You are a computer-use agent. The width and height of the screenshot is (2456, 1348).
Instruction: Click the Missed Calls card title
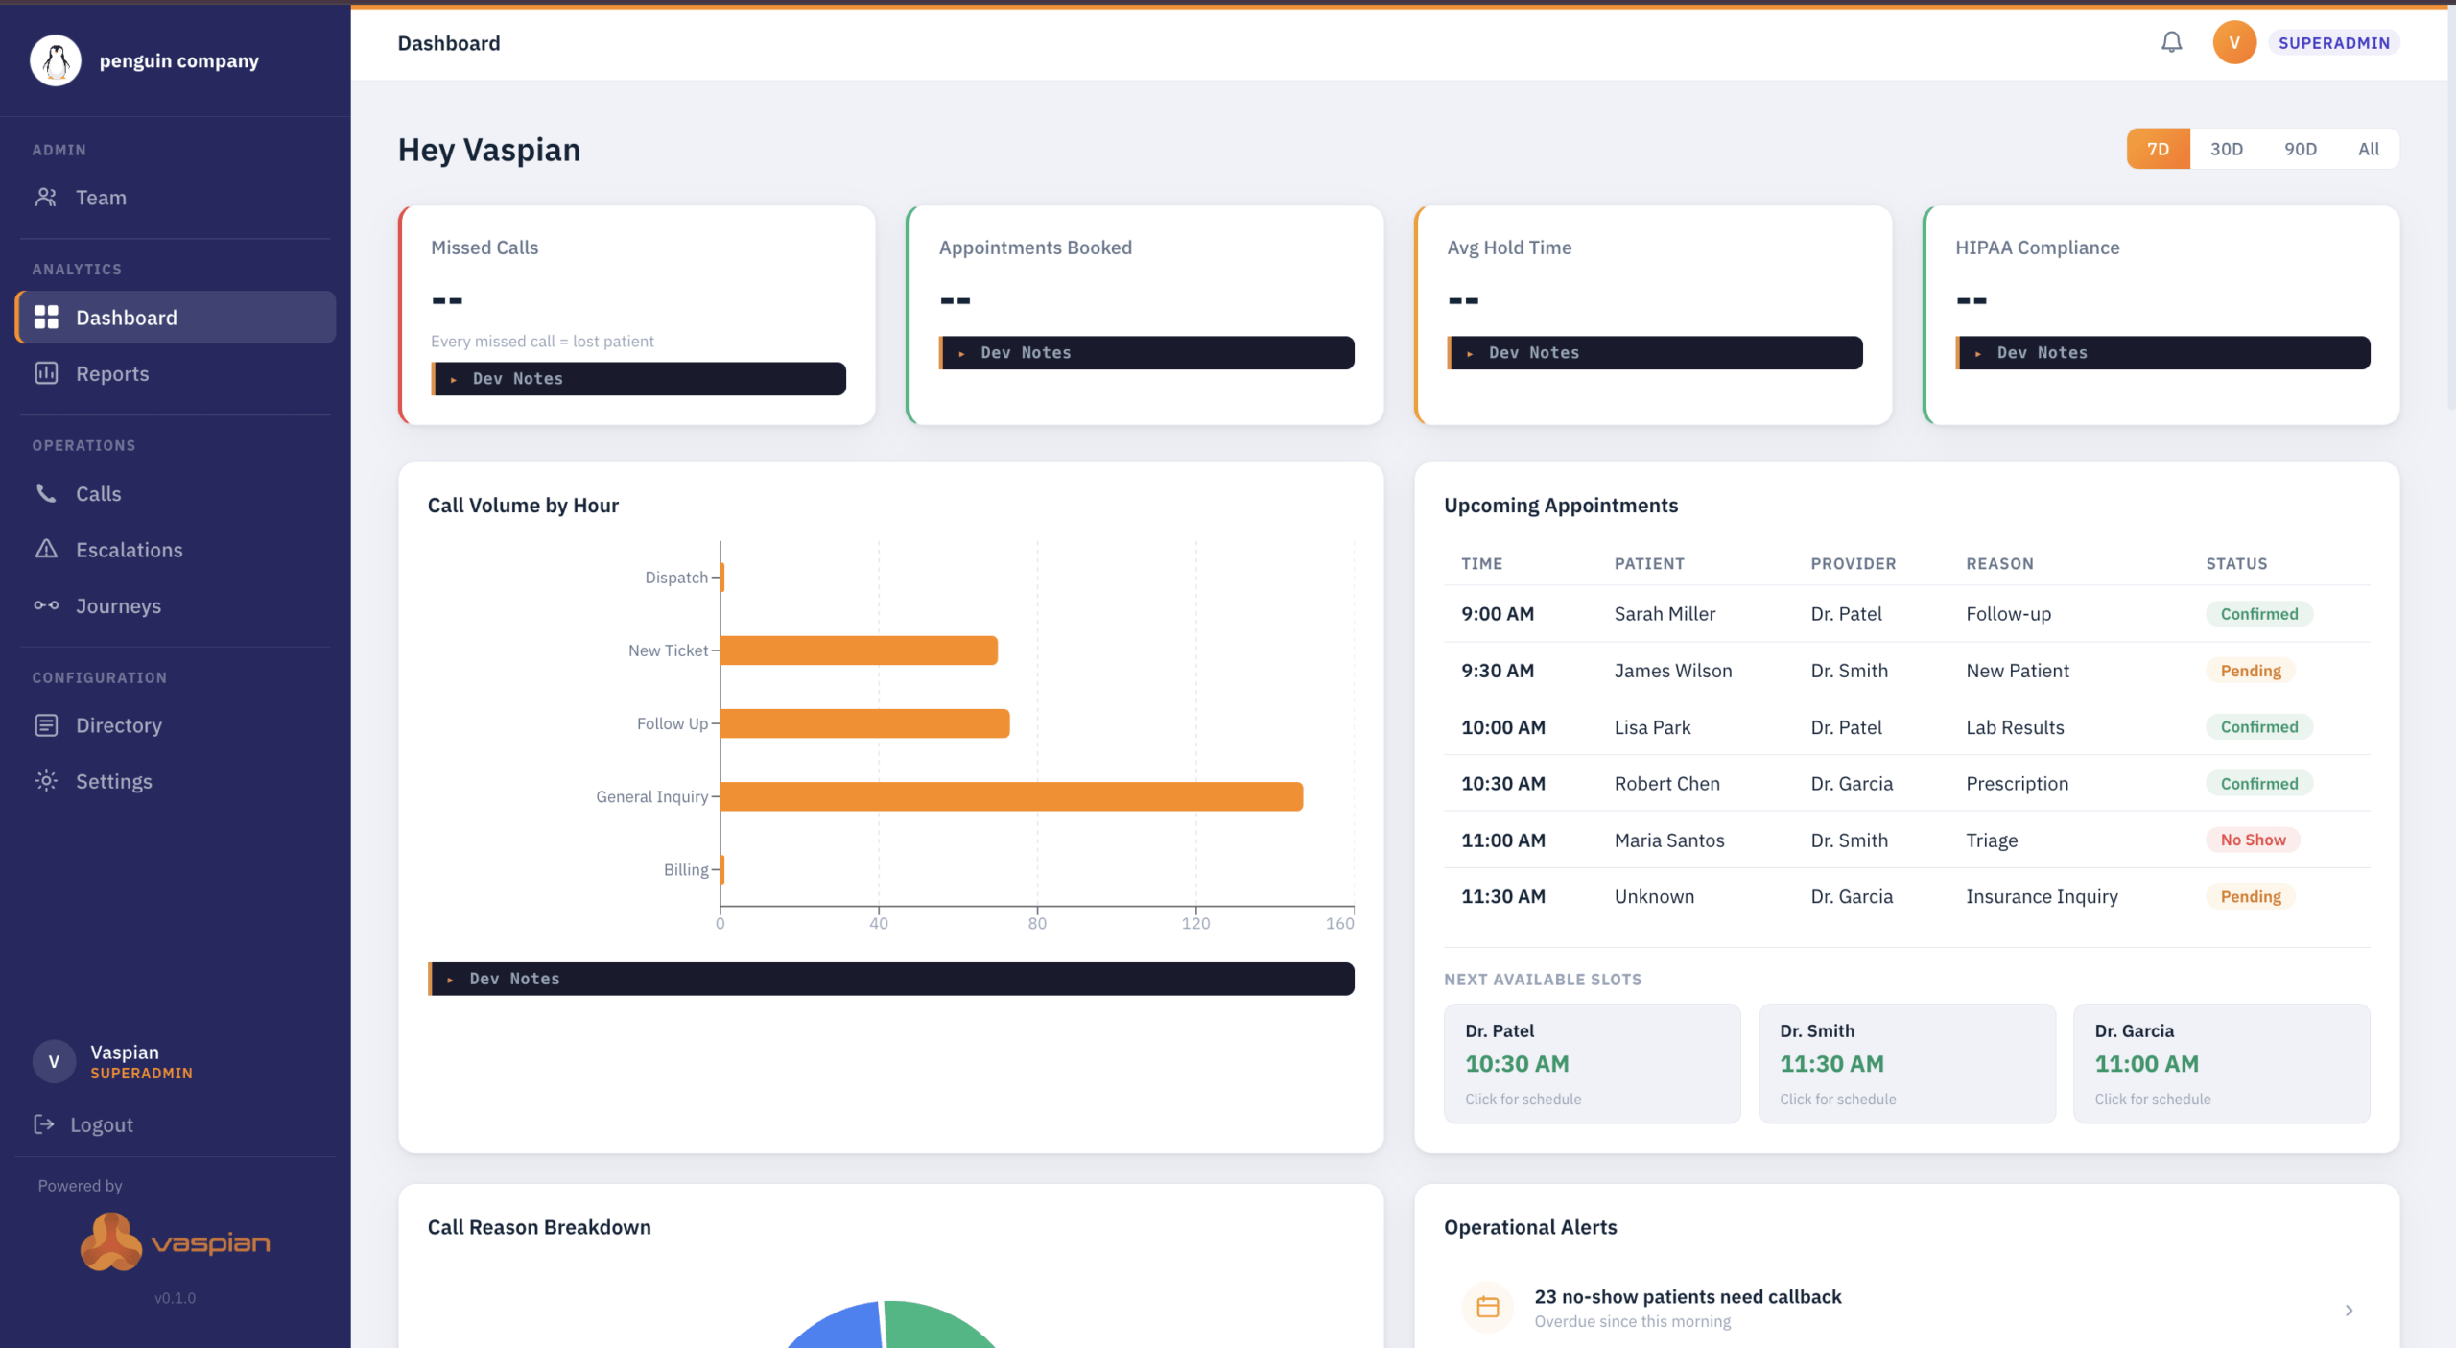(x=484, y=248)
